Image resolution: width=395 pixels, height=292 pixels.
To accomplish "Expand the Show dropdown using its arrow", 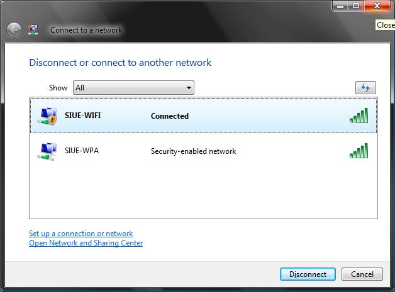I will tap(188, 88).
